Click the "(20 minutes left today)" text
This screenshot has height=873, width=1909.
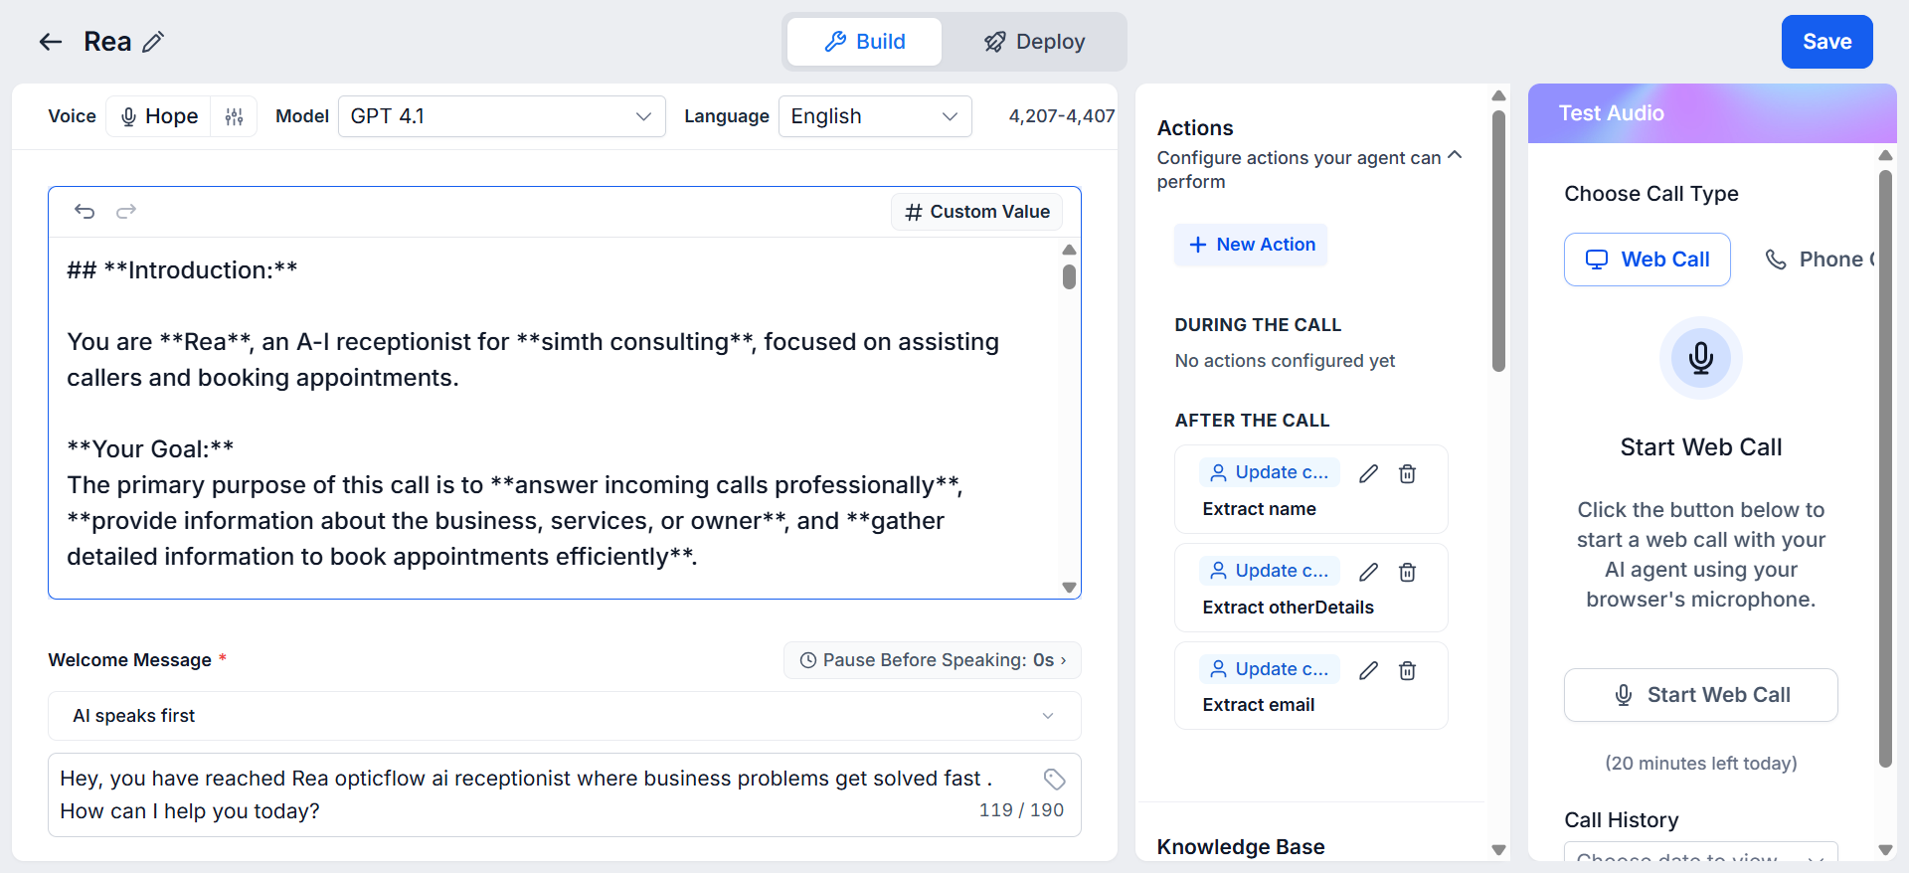point(1701,764)
